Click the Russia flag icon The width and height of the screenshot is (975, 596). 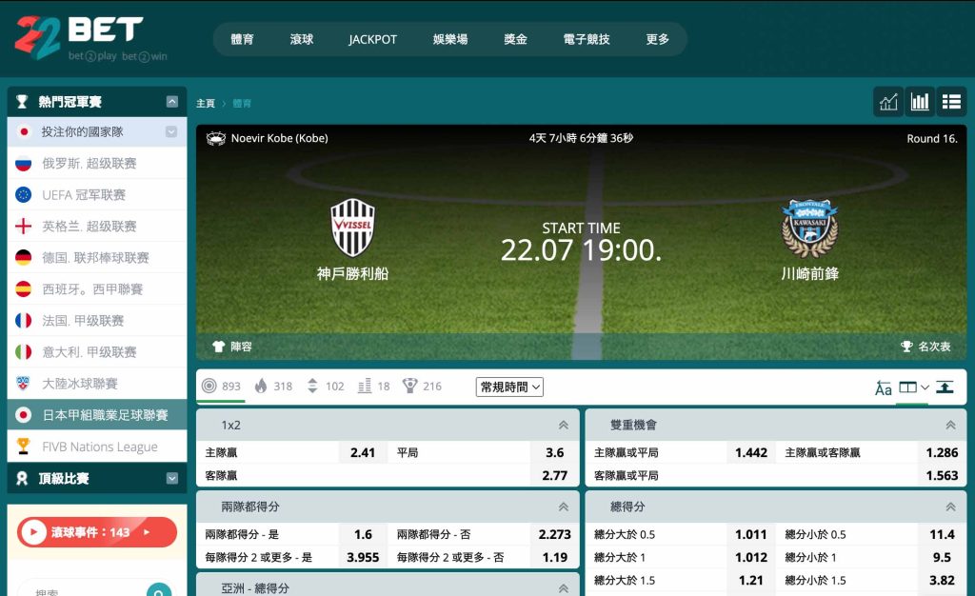pos(23,164)
